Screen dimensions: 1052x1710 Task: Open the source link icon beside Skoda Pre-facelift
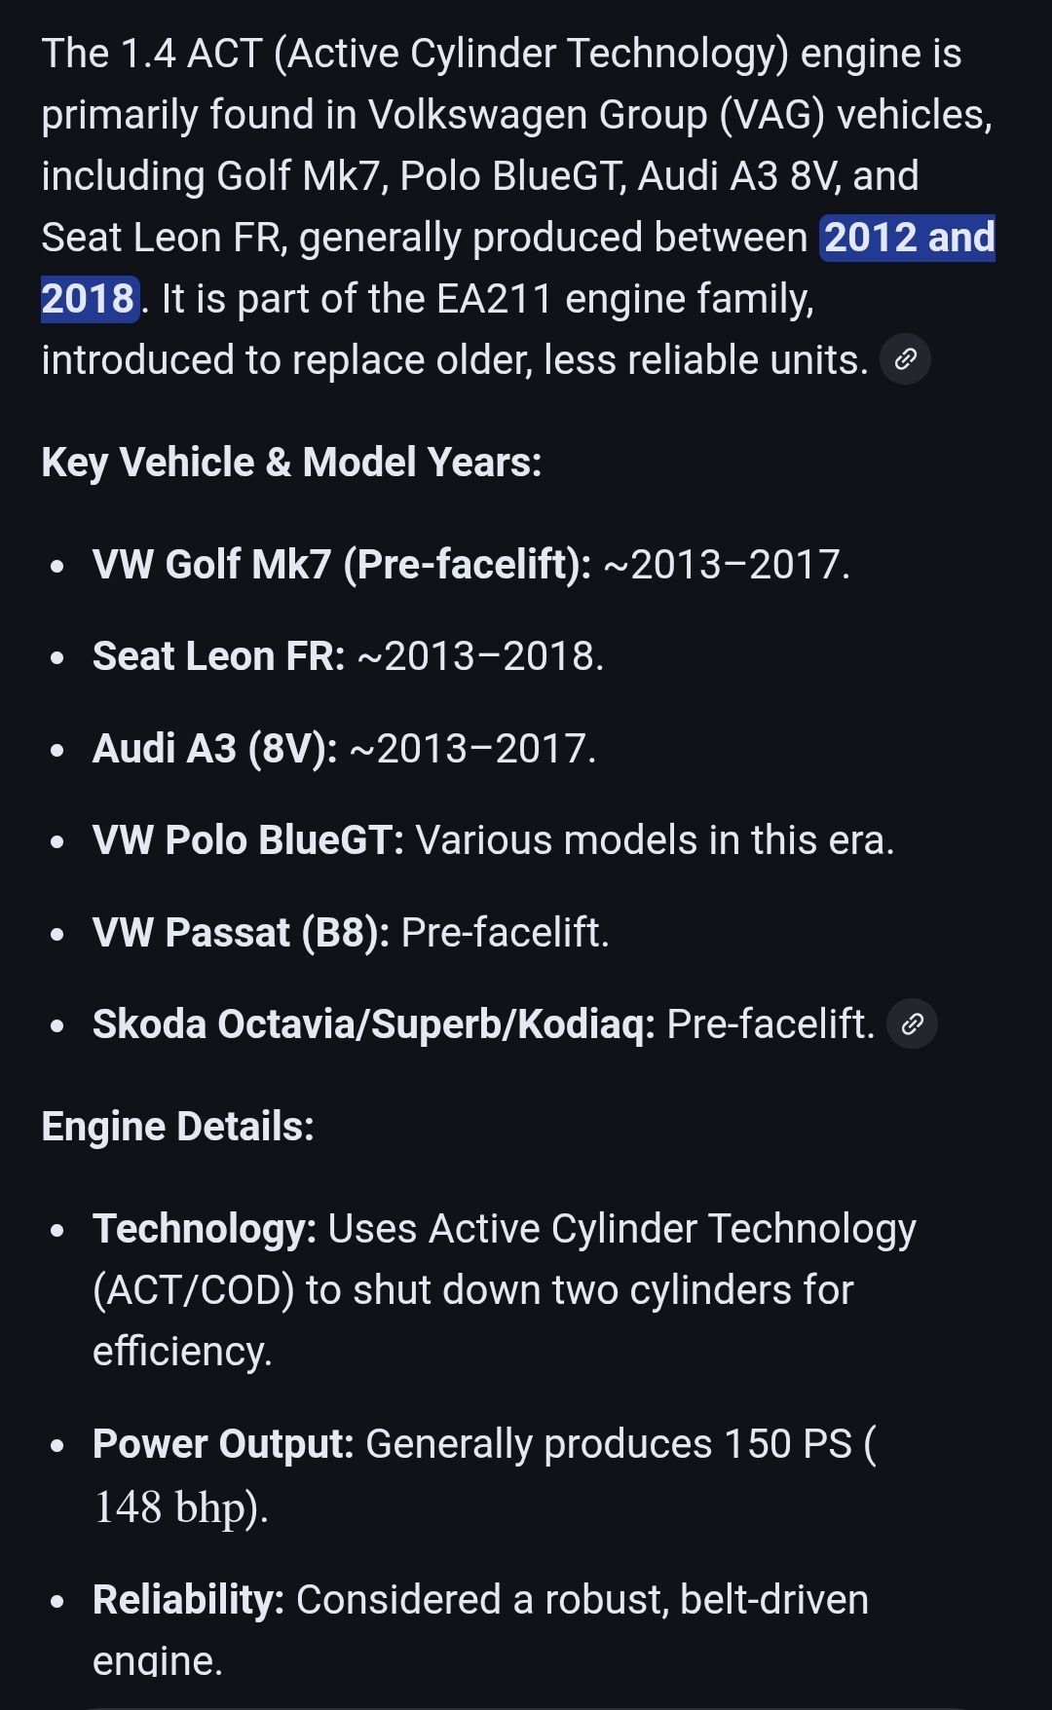[913, 1023]
